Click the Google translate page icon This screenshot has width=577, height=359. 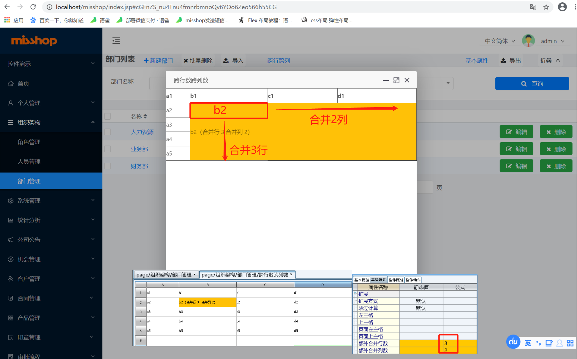[533, 7]
